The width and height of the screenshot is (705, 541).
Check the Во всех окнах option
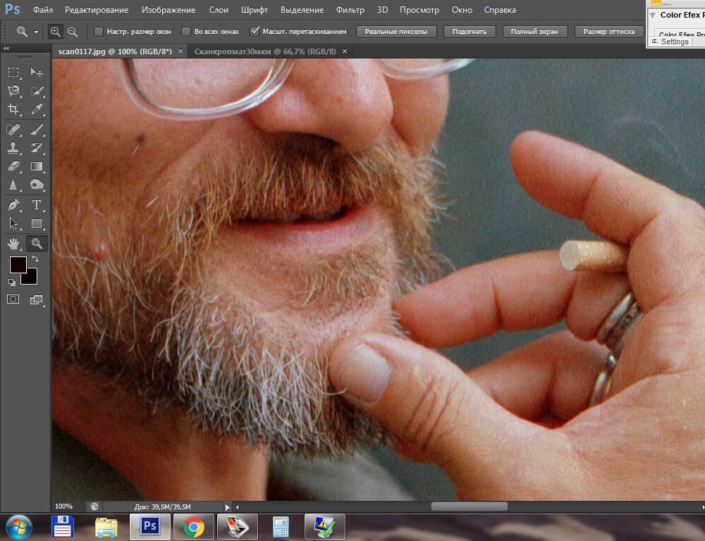(186, 32)
